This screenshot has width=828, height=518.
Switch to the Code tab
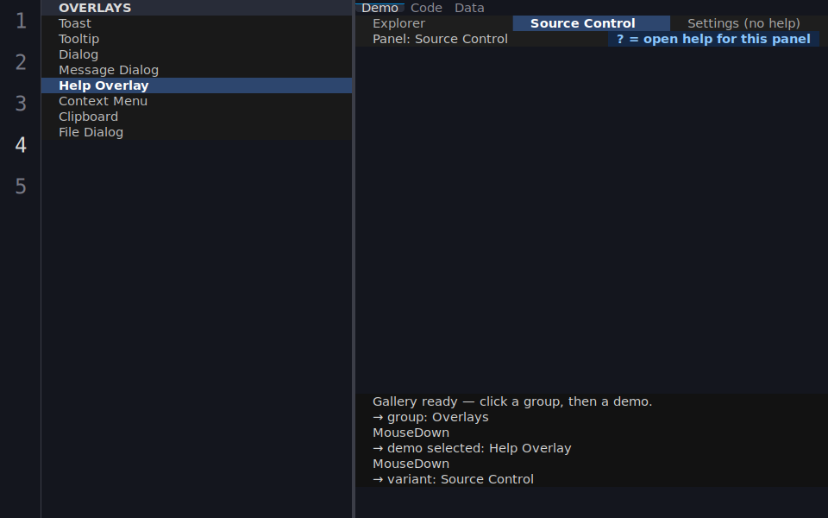point(426,8)
